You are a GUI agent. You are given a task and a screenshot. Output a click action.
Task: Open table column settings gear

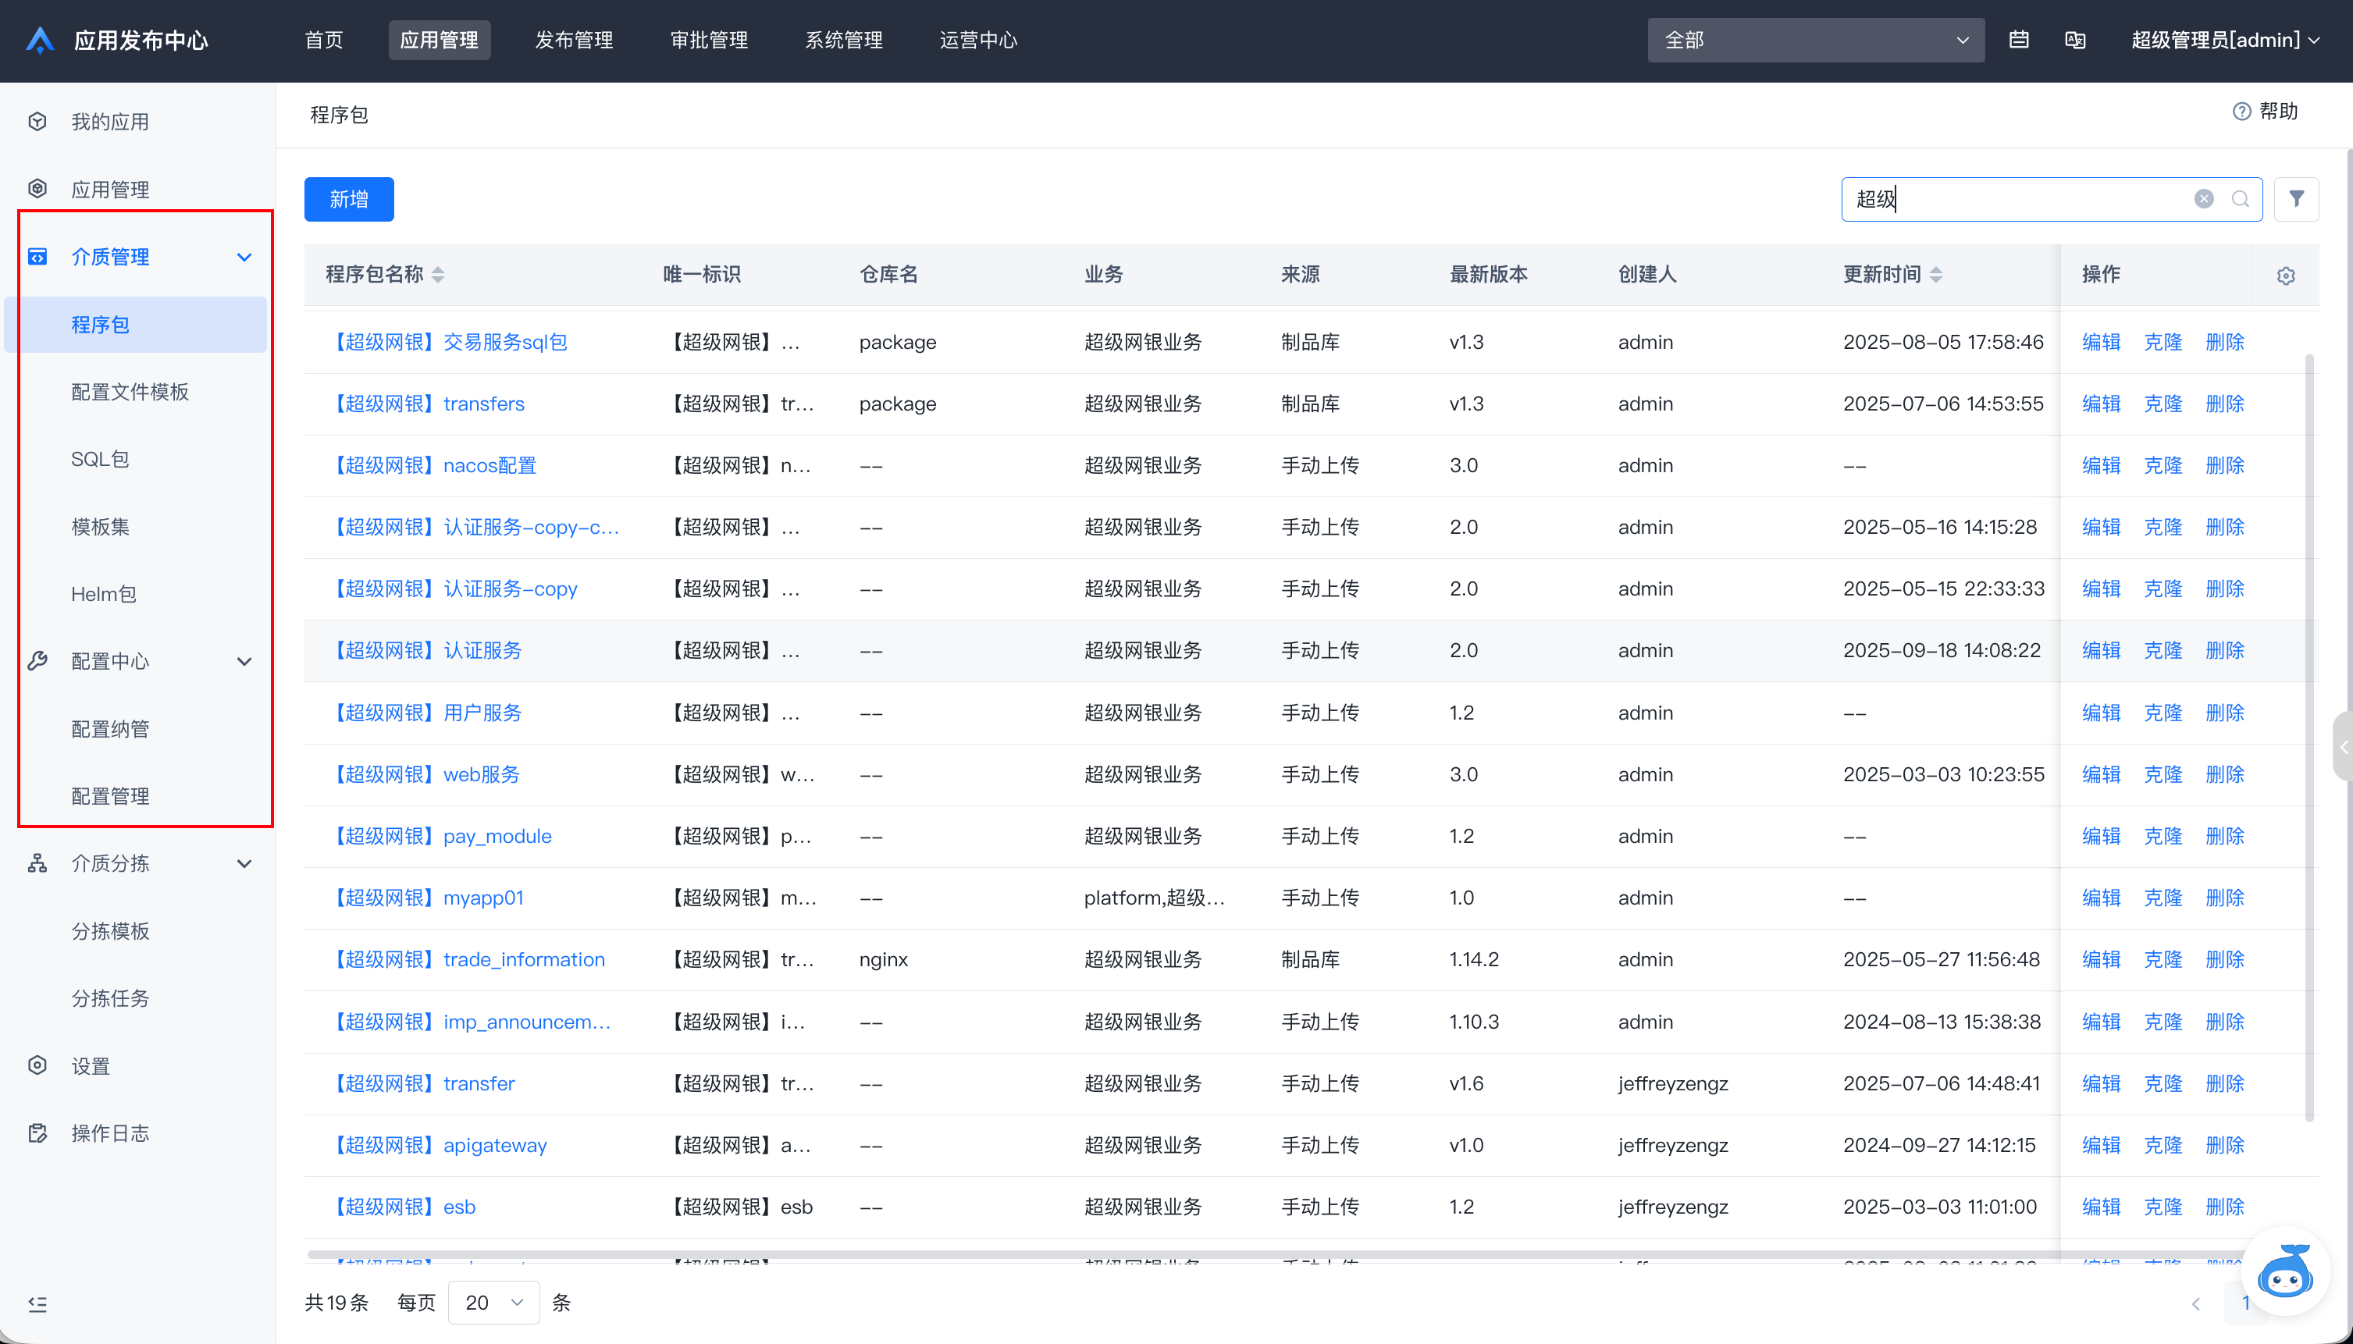click(2286, 275)
